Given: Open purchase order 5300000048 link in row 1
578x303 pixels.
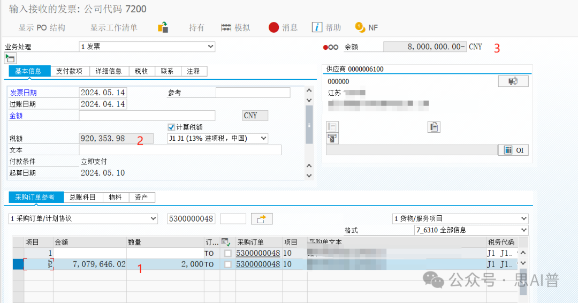Looking at the screenshot, I should click(x=257, y=253).
